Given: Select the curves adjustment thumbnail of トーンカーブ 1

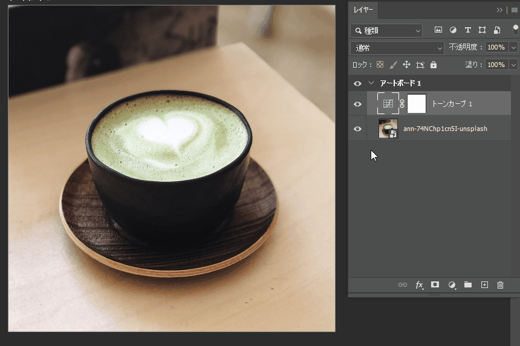Looking at the screenshot, I should click(x=388, y=104).
